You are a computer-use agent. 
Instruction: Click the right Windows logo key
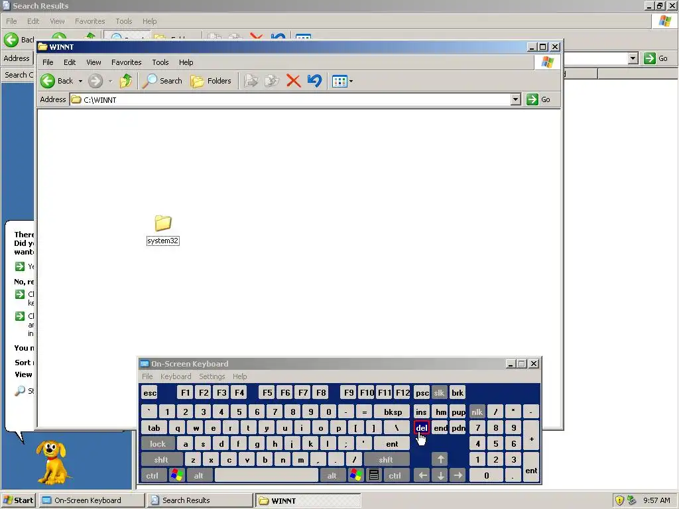[356, 475]
